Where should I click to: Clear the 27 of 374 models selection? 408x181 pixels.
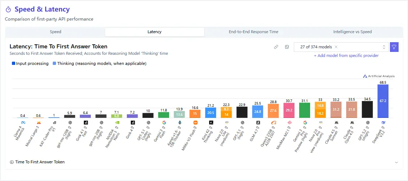(x=336, y=47)
